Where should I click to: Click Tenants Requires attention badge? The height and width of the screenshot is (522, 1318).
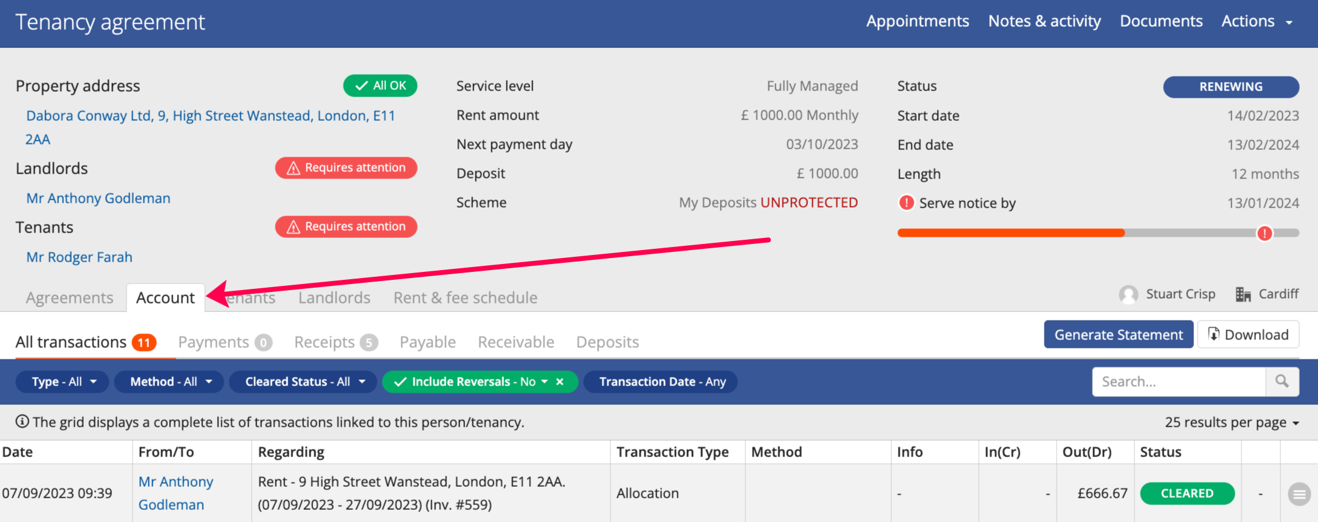pos(346,226)
